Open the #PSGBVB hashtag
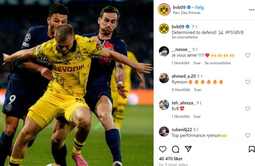Viewport: 255px width, 166px height. pos(234,33)
